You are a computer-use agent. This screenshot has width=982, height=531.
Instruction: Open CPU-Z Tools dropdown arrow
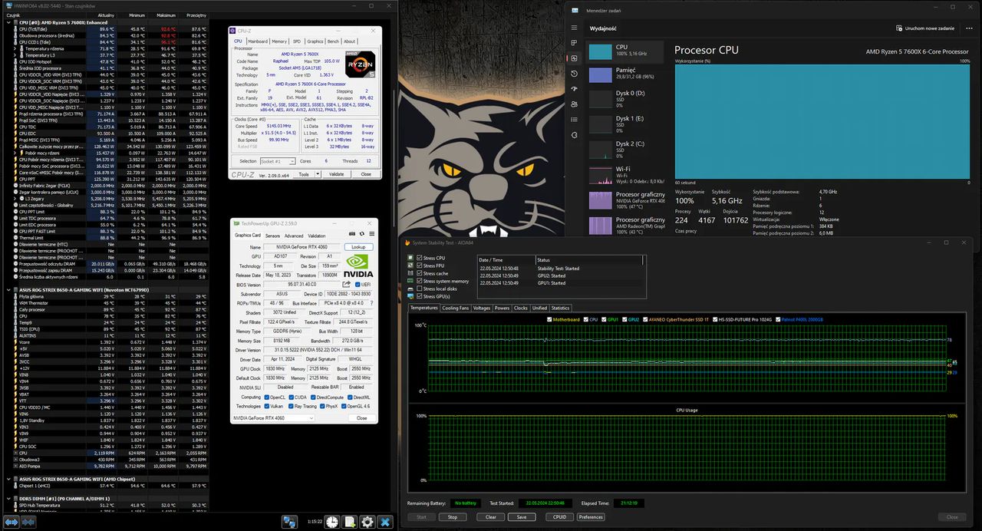[x=316, y=174]
